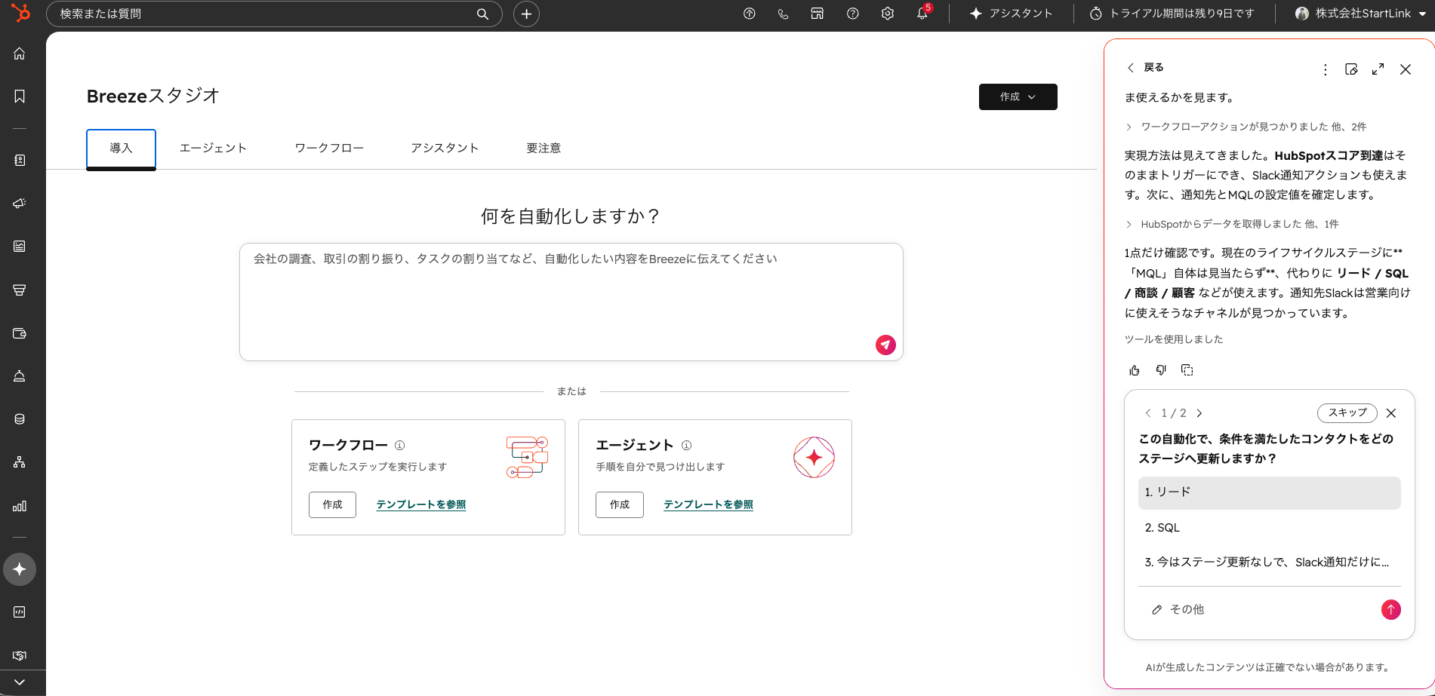The width and height of the screenshot is (1435, 696).
Task: Click the search magnifier icon
Action: 482,14
